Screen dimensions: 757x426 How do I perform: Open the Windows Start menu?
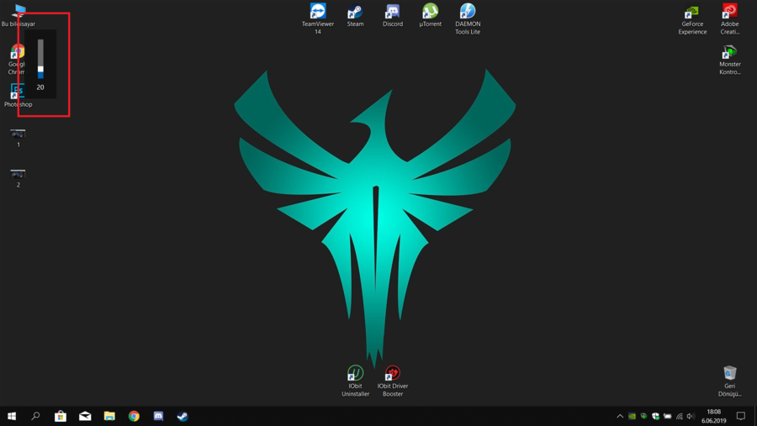click(12, 416)
